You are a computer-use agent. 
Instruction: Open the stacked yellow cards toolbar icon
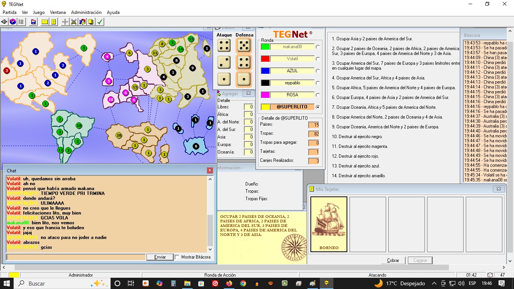[x=91, y=22]
